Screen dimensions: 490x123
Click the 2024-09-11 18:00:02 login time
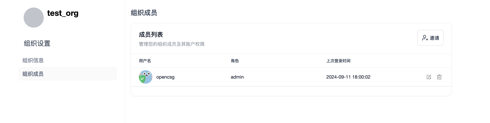click(x=348, y=77)
